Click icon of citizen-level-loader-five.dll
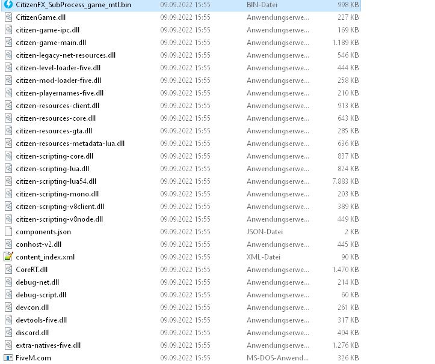The width and height of the screenshot is (435, 364). (x=8, y=68)
